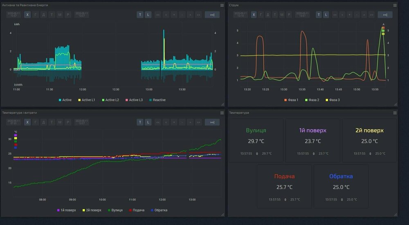Open the Активна та Реактивна Енергія panel menu
The image size is (409, 225).
(x=222, y=5)
